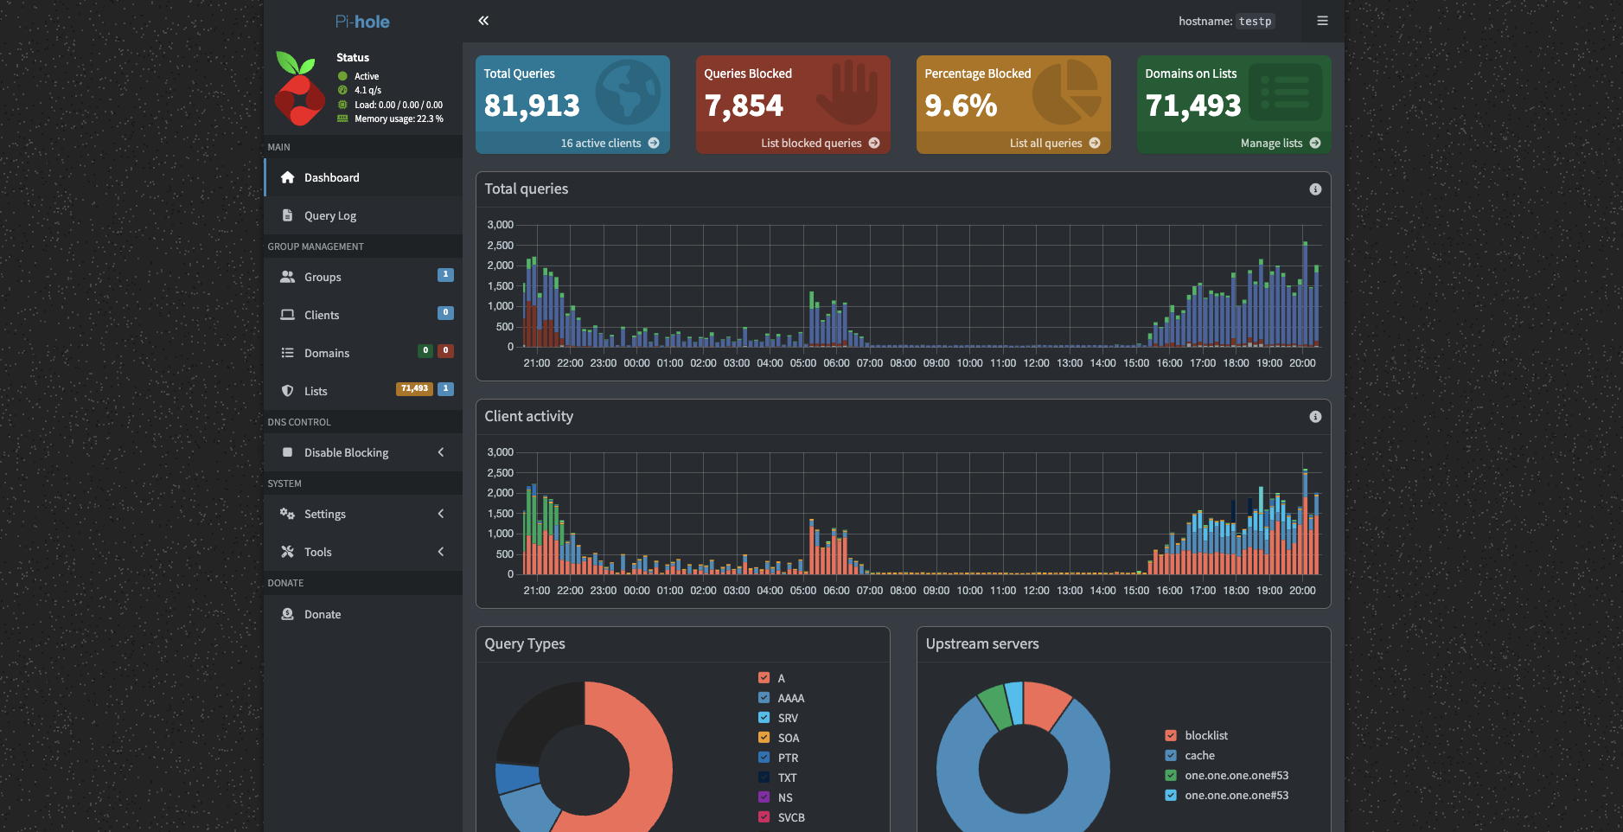Expand the Tools submenu chevron
The image size is (1623, 832).
pos(441,552)
